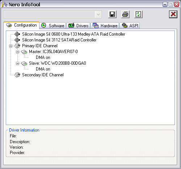Select the Secondary IDE Channel item
Image resolution: width=181 pixels, height=169 pixels.
click(43, 75)
